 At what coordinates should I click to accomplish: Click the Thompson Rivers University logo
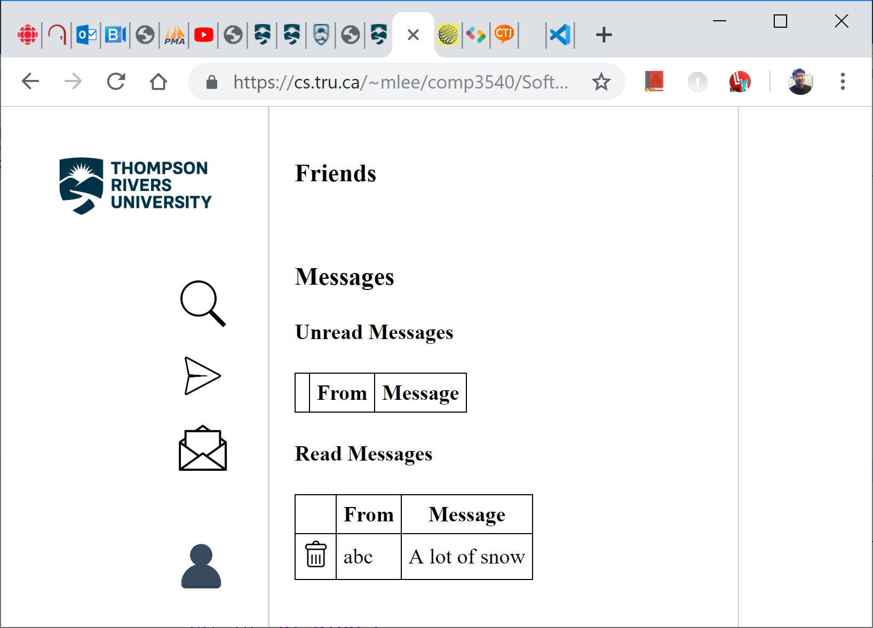pyautogui.click(x=136, y=186)
